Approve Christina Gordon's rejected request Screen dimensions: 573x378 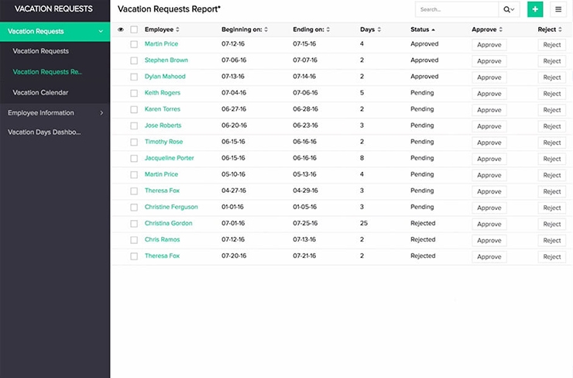[489, 224]
